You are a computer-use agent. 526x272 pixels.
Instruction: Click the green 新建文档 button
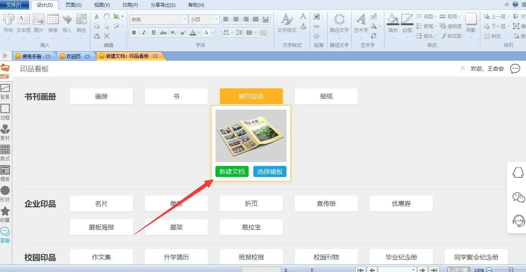232,171
